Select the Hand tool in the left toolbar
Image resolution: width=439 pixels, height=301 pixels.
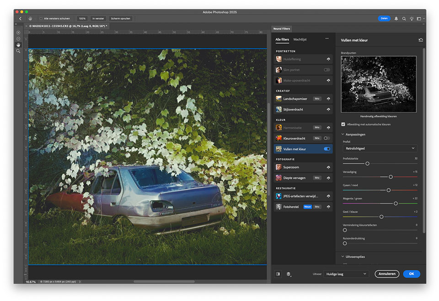point(18,45)
